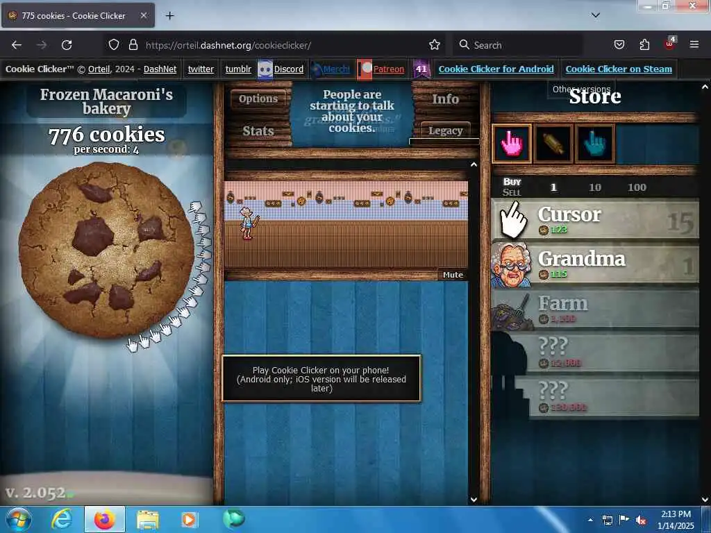This screenshot has height=533, width=711.
Task: Click the scroll up arrow of middle panel
Action: pos(474,164)
